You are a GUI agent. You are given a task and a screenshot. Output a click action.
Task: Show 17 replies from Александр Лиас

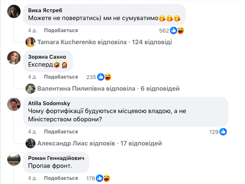tap(99, 143)
